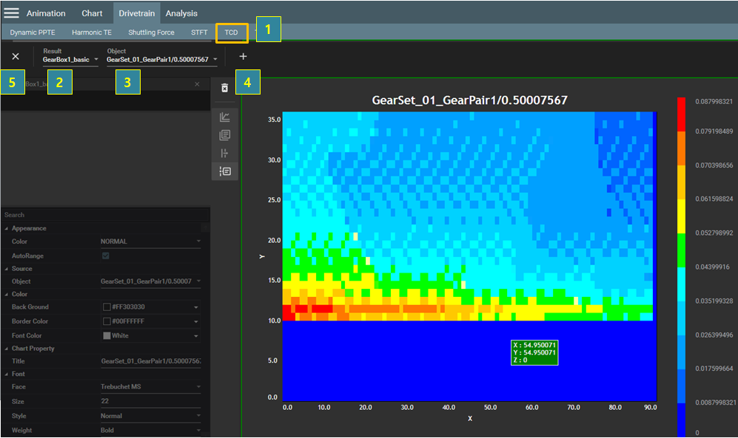Open the Analysis menu tab

(x=181, y=13)
